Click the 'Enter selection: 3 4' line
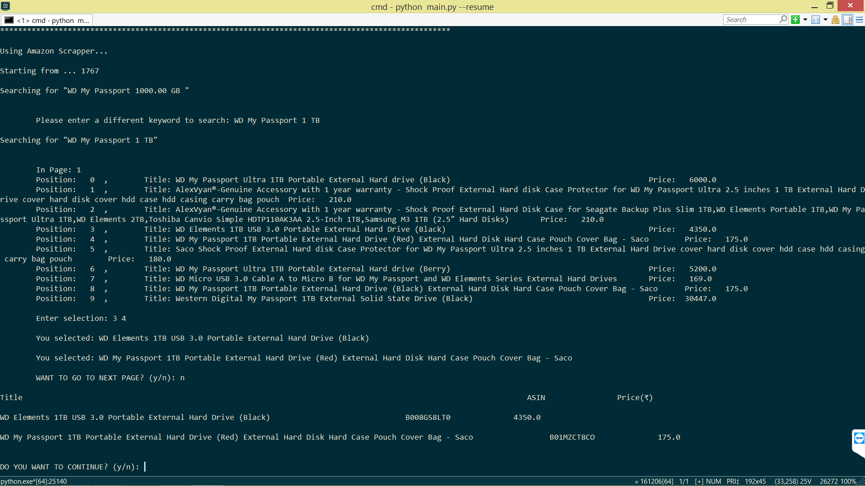The width and height of the screenshot is (865, 486). (81, 318)
